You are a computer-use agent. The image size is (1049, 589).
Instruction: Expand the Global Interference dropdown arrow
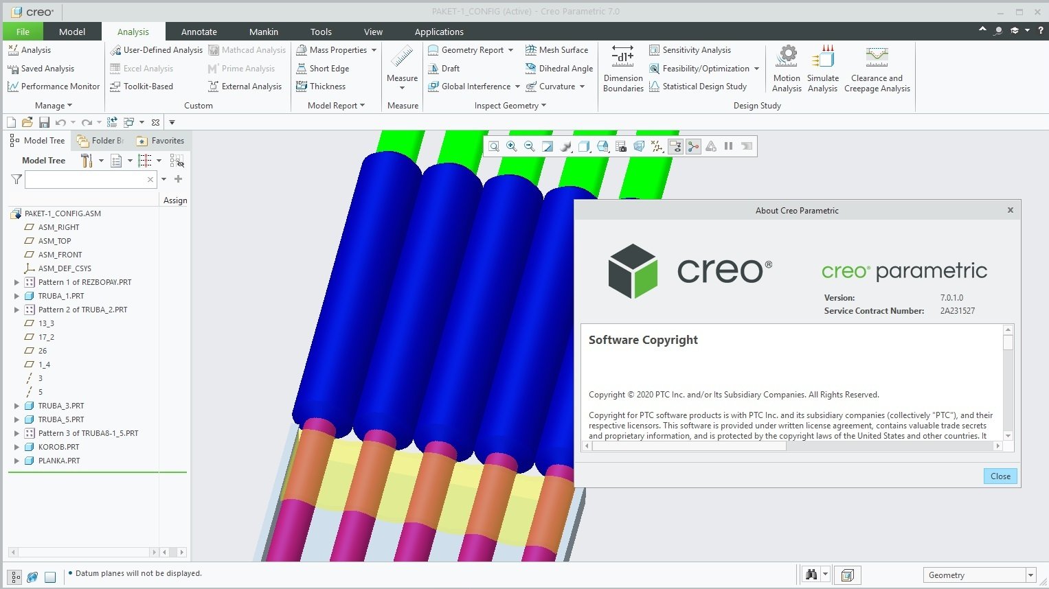[517, 86]
